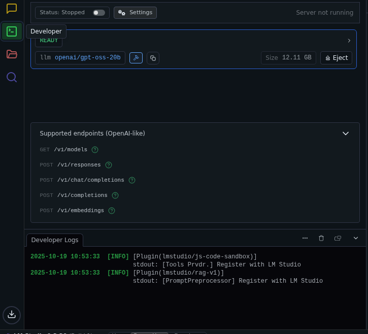
Task: Open the Downloads panel icon
Action: pyautogui.click(x=12, y=315)
